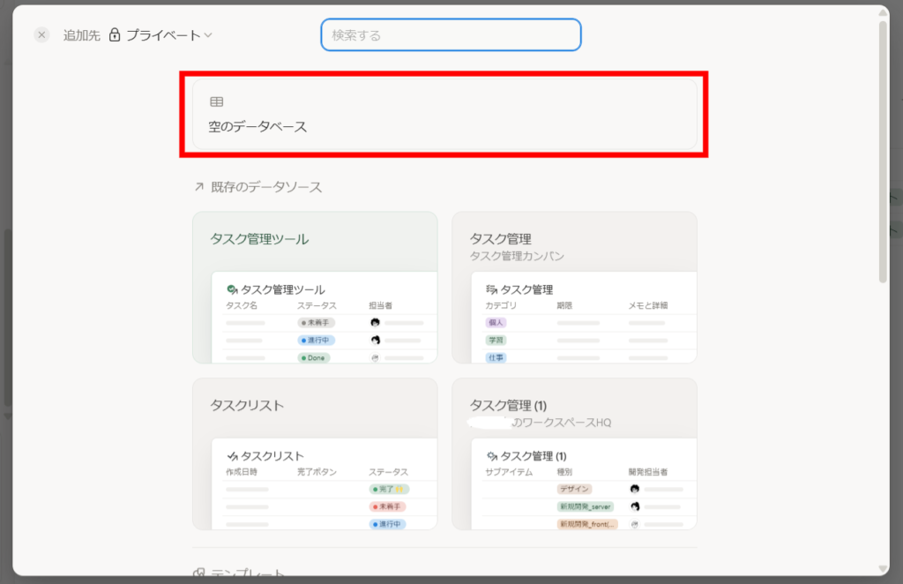Screen dimensions: 903x584
Task: Click the 担当者 column header
Action: pyautogui.click(x=380, y=305)
